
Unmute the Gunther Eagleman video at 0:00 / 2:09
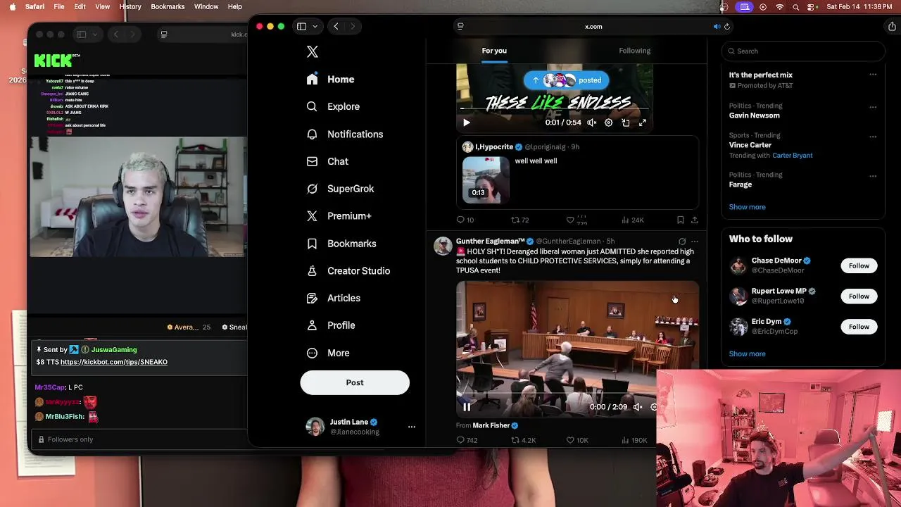point(638,407)
